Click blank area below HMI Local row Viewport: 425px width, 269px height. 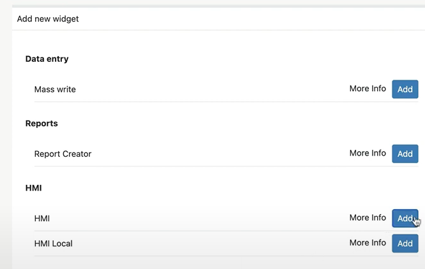[x=218, y=263]
